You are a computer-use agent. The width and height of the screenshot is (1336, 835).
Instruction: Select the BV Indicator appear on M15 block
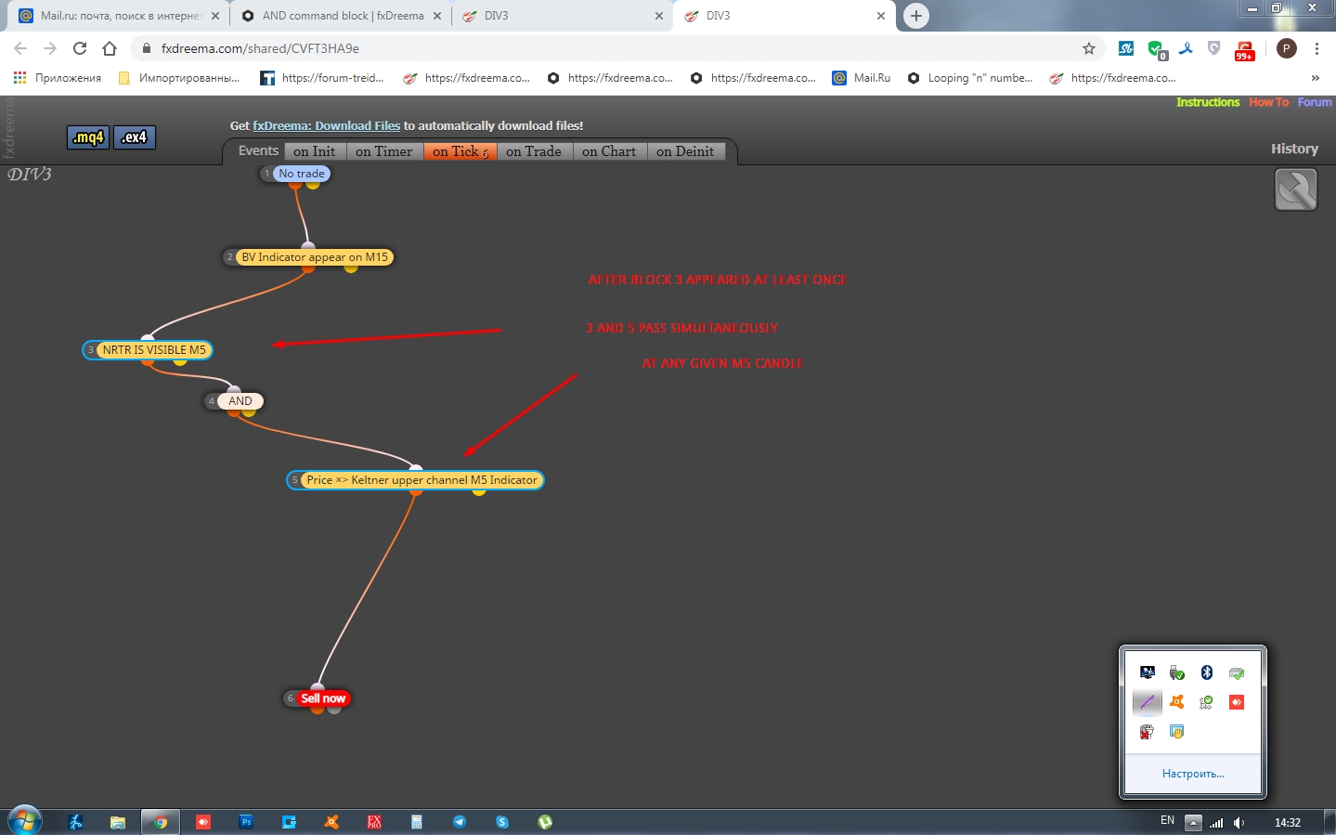coord(315,257)
